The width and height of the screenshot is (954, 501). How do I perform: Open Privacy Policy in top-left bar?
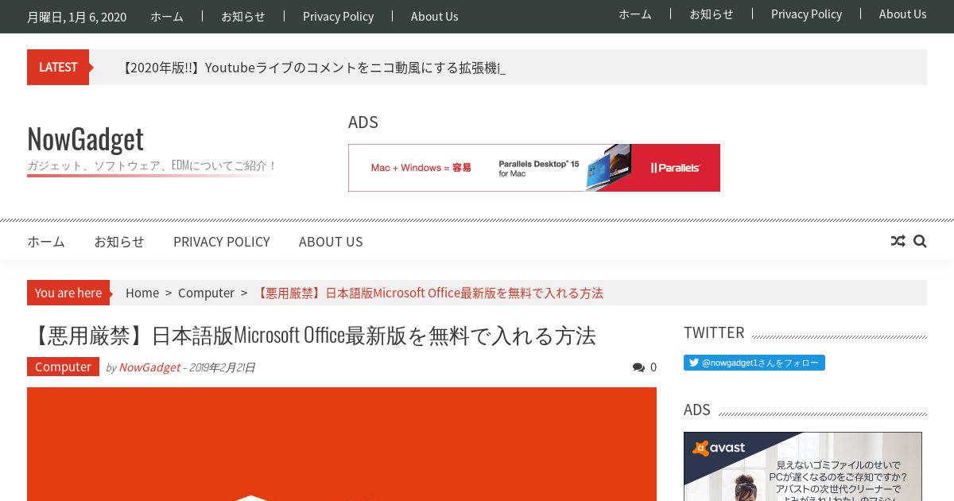[x=338, y=17]
